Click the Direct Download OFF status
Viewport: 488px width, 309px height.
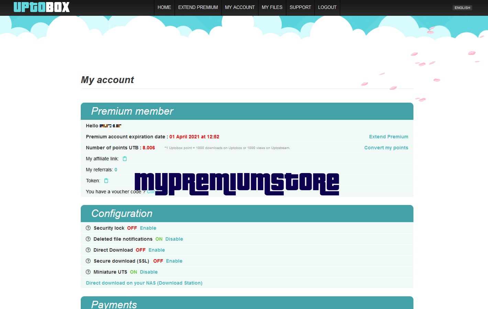(141, 250)
